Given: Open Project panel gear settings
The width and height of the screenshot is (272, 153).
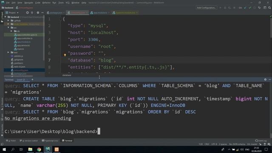Looking at the screenshot, I should [x=38, y=13].
